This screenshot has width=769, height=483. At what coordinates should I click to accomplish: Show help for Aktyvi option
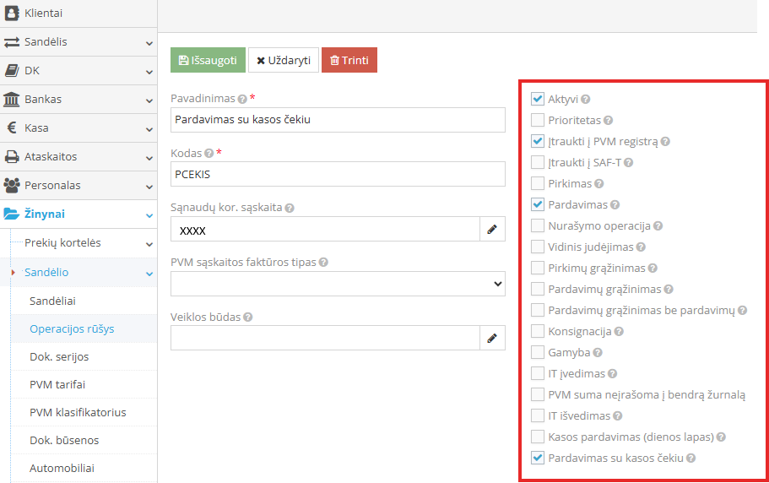click(x=585, y=100)
